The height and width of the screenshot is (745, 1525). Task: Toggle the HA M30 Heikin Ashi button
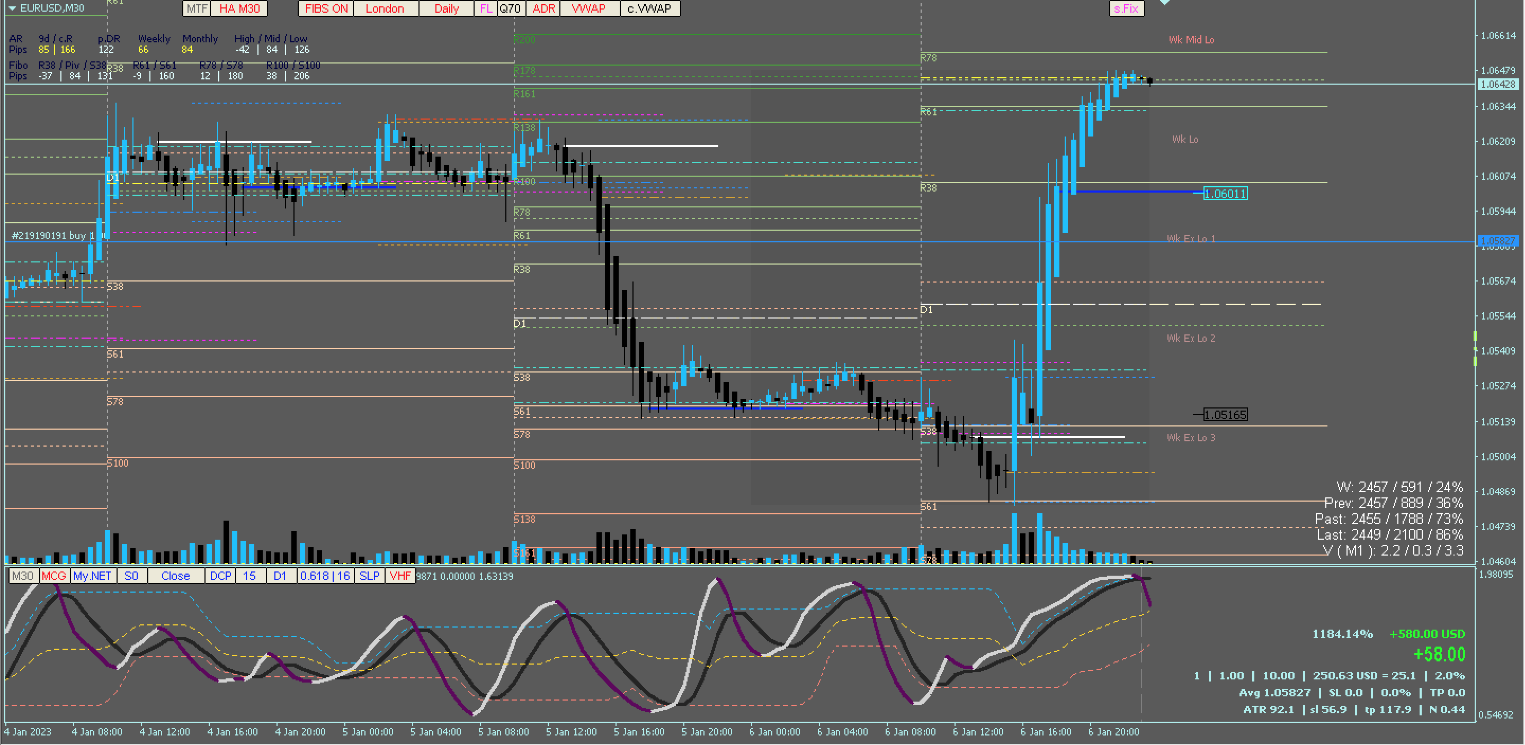pos(239,8)
